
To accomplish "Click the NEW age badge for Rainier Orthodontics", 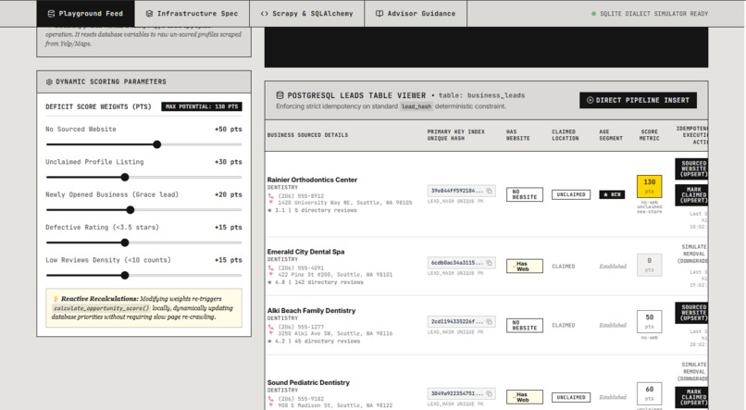I will tap(612, 194).
